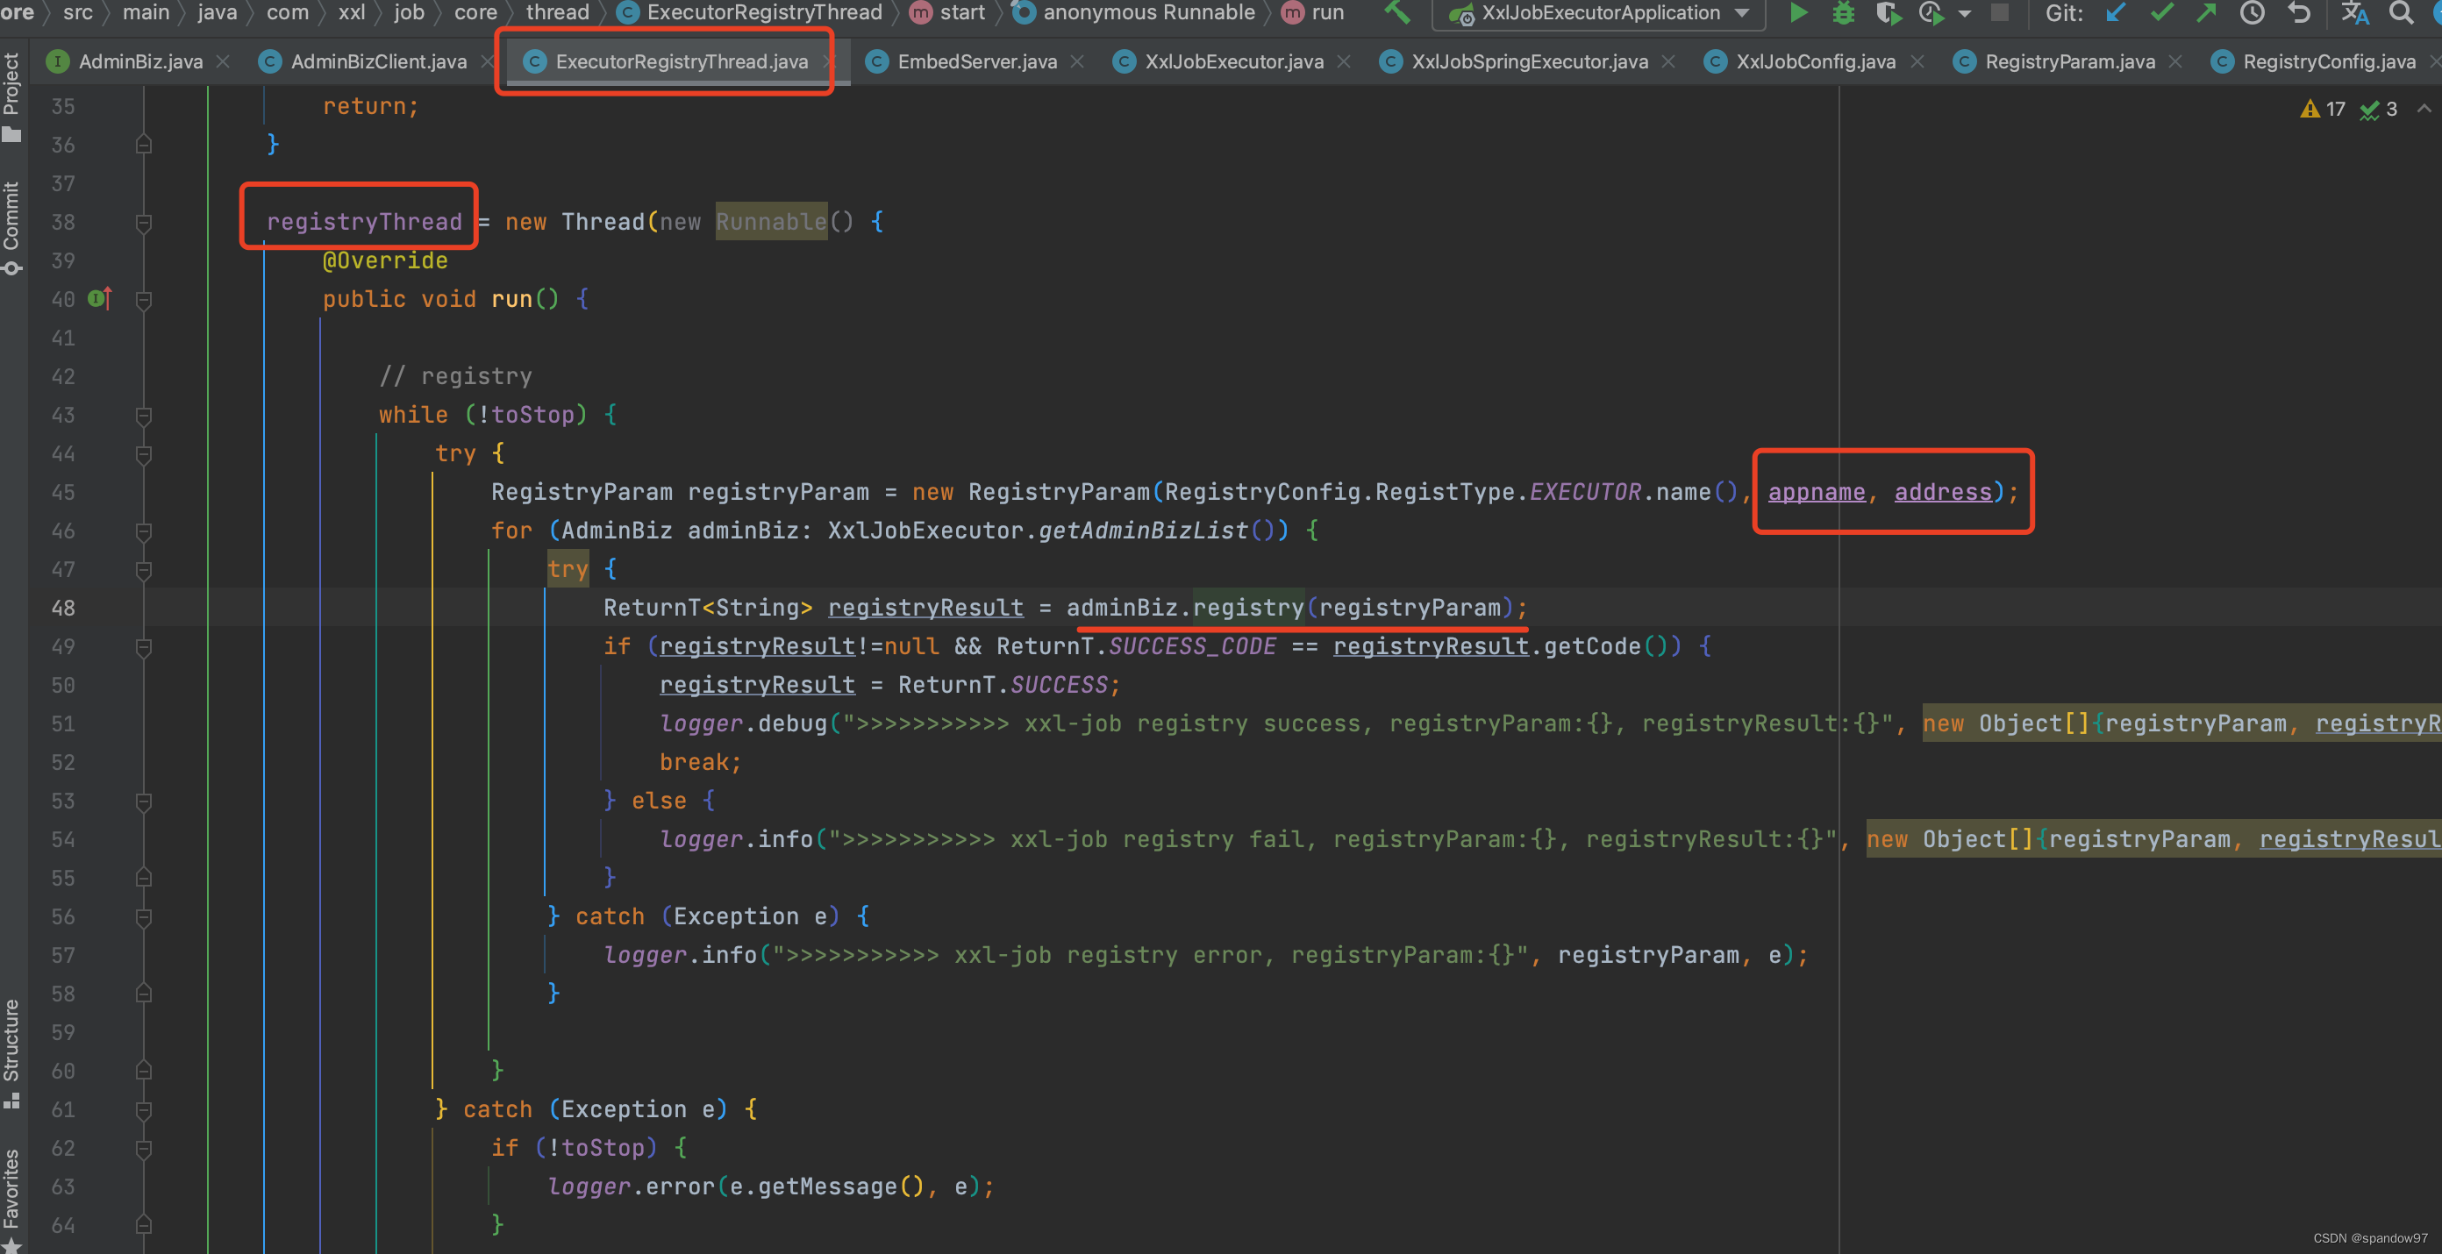Fold the run() method at line 40

[x=143, y=300]
